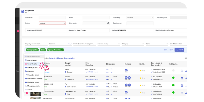
Task: Remove the Agency: My agency chip
Action: pos(62,50)
